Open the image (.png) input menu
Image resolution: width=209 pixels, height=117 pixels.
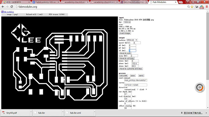click(x=12, y=14)
